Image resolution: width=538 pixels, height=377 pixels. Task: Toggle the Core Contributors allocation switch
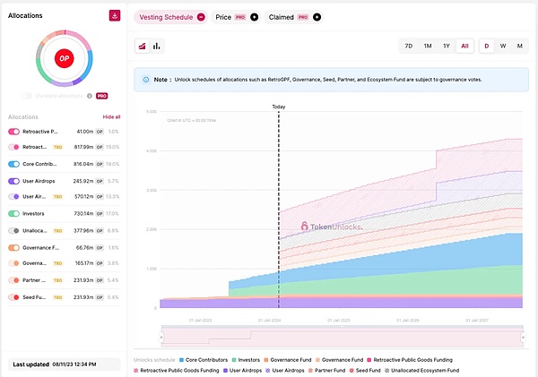13,164
